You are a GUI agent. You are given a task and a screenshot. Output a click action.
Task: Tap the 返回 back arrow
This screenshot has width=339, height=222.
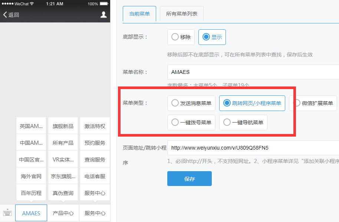click(11, 15)
